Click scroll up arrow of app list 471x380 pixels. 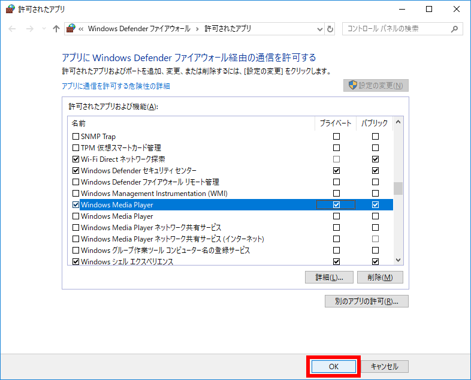click(x=398, y=122)
